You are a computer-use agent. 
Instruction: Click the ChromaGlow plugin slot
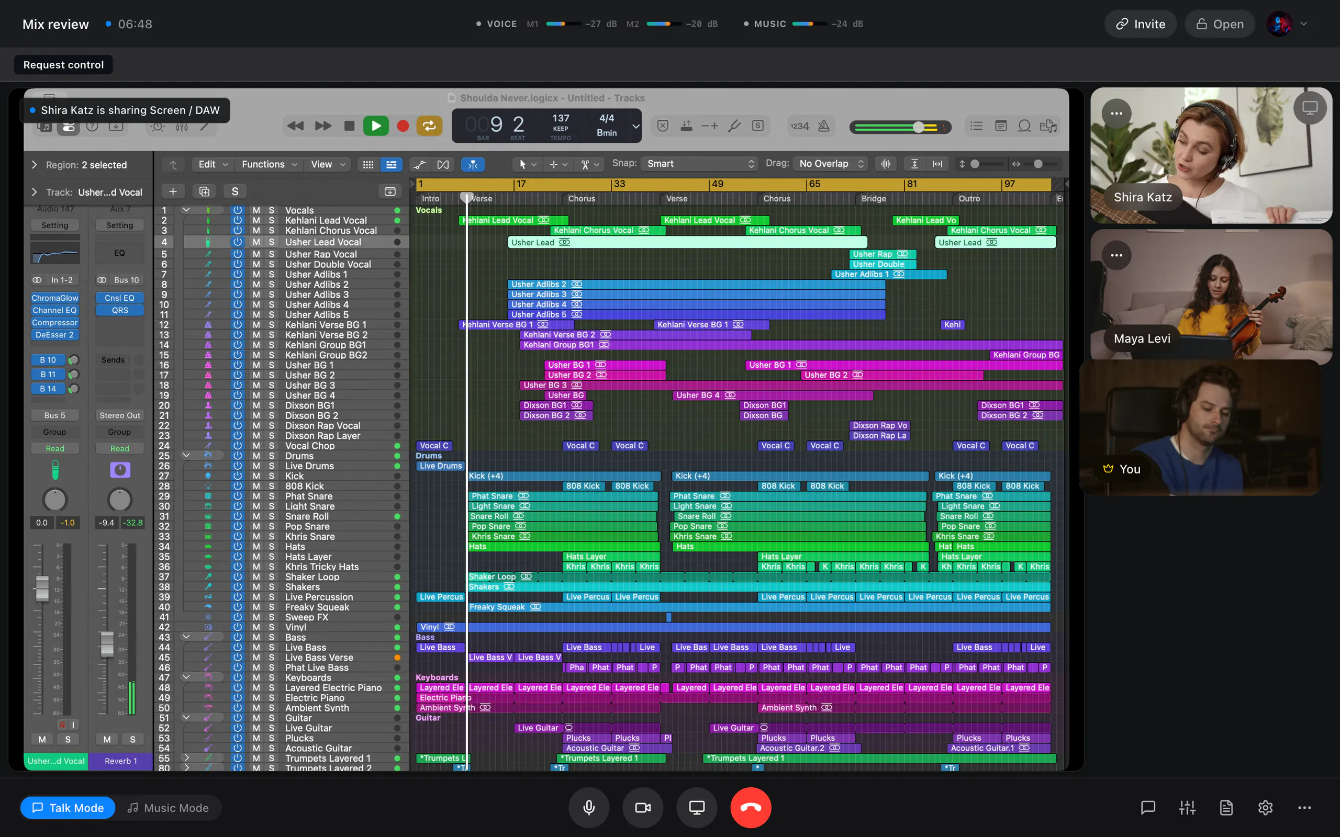pos(55,298)
